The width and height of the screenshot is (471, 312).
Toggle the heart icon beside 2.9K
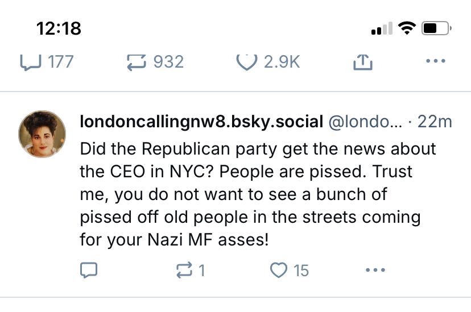(x=247, y=61)
